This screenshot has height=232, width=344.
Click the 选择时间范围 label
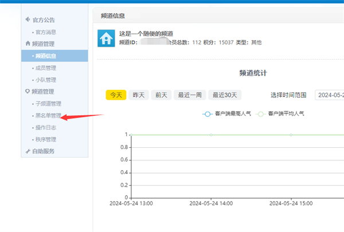(x=288, y=95)
